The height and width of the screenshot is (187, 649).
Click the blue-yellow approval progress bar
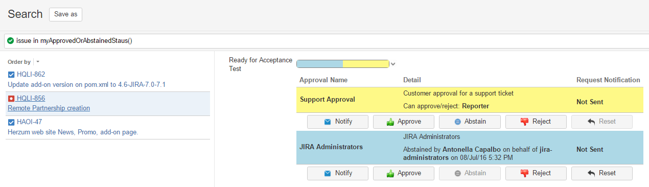tap(343, 64)
